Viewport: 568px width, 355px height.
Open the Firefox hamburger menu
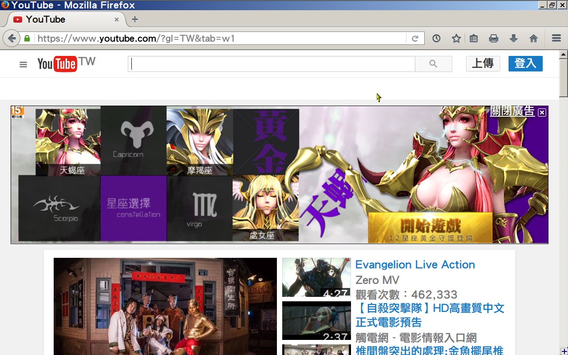(x=556, y=39)
